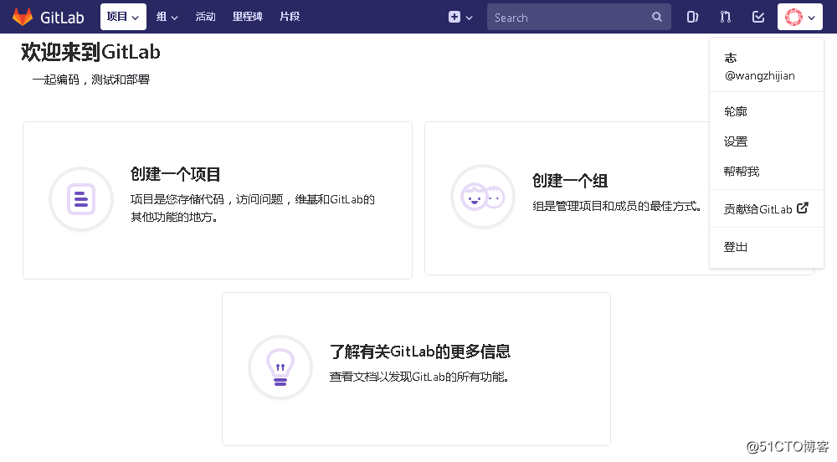Viewport: 837px width, 462px height.
Task: Click the GitLab wordmark text
Action: click(62, 18)
